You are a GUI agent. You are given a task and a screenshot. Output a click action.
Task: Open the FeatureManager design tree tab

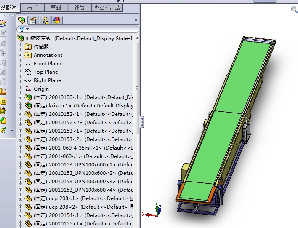[x=21, y=20]
